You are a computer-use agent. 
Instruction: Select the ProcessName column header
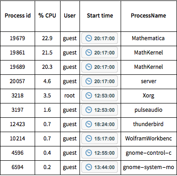tap(148, 16)
